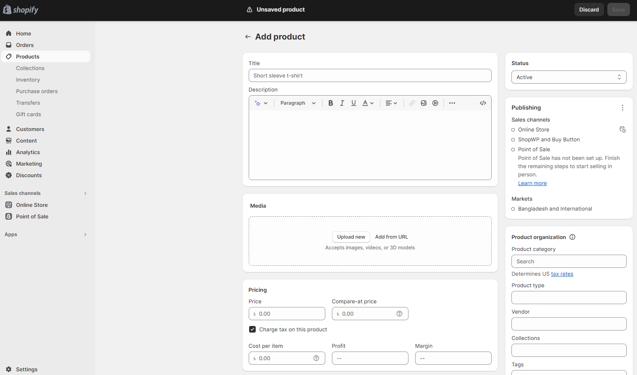Go to Inventory under Products

[x=28, y=80]
